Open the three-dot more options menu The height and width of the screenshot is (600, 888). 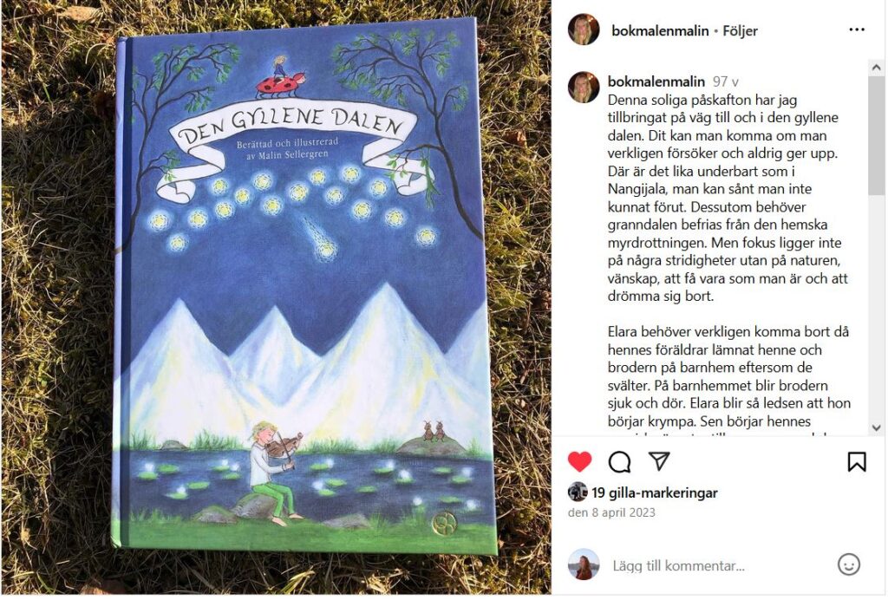click(857, 29)
